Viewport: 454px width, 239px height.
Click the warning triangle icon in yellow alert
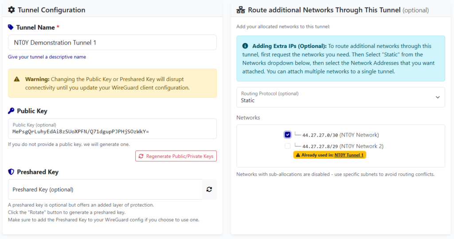[x=17, y=79]
